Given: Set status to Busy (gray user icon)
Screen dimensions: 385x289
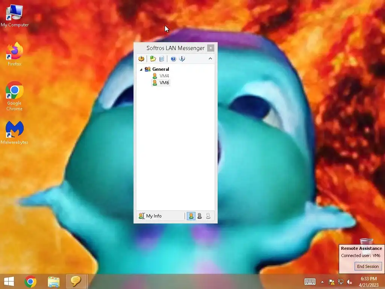Looking at the screenshot, I should tap(200, 216).
